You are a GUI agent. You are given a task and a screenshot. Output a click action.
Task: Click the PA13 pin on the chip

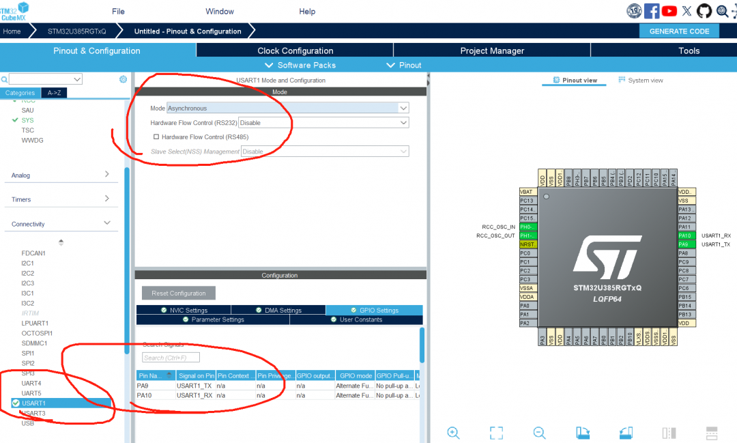pyautogui.click(x=687, y=210)
